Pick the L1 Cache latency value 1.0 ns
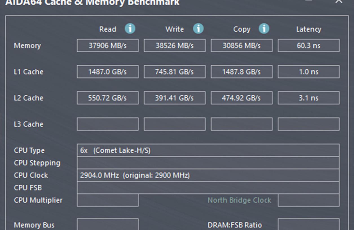 (x=309, y=72)
